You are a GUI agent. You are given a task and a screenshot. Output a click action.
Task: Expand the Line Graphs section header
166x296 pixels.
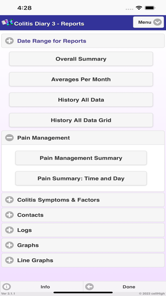pos(83,260)
